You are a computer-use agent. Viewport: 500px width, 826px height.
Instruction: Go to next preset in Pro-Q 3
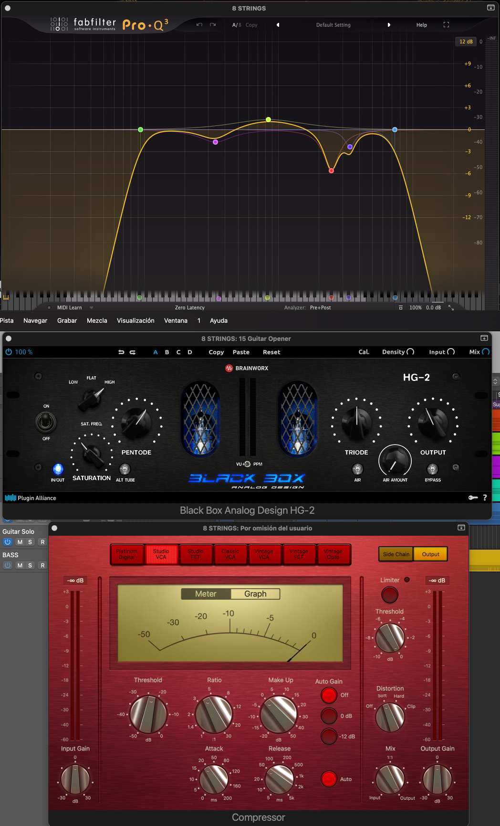click(389, 25)
